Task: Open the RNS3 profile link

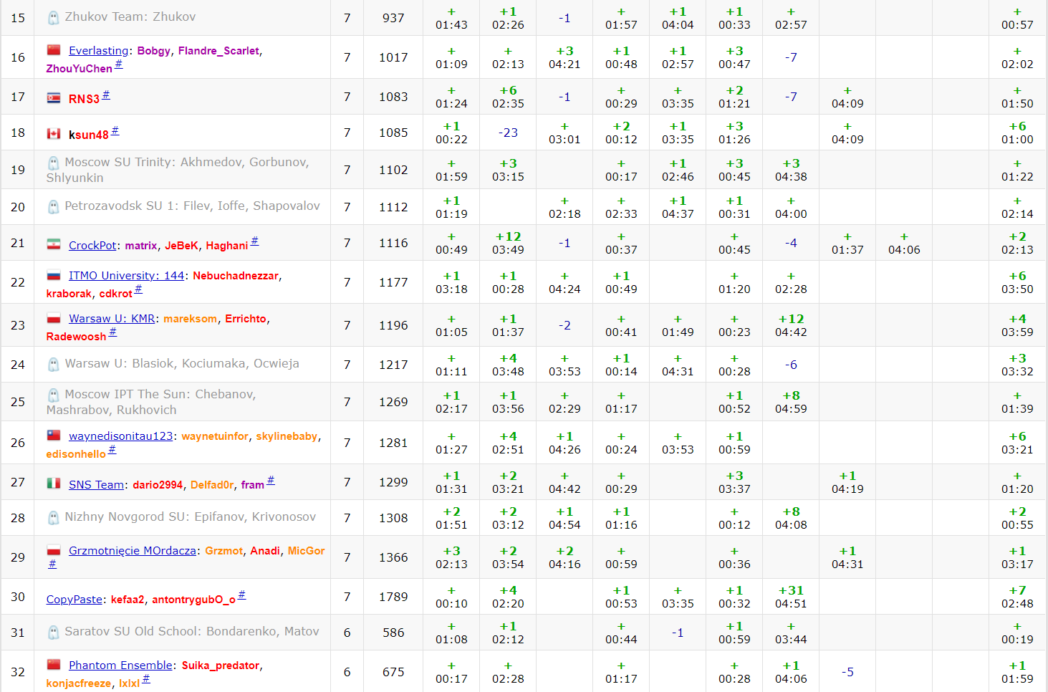Action: tap(84, 99)
